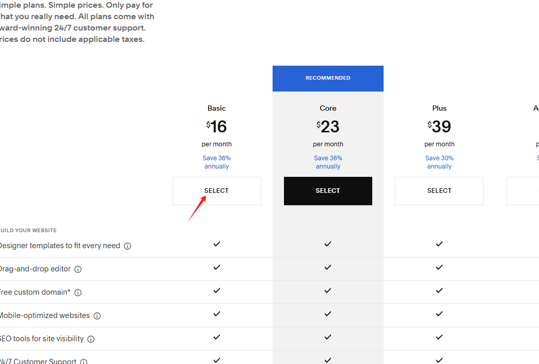Click the $16 Basic price

(x=217, y=127)
